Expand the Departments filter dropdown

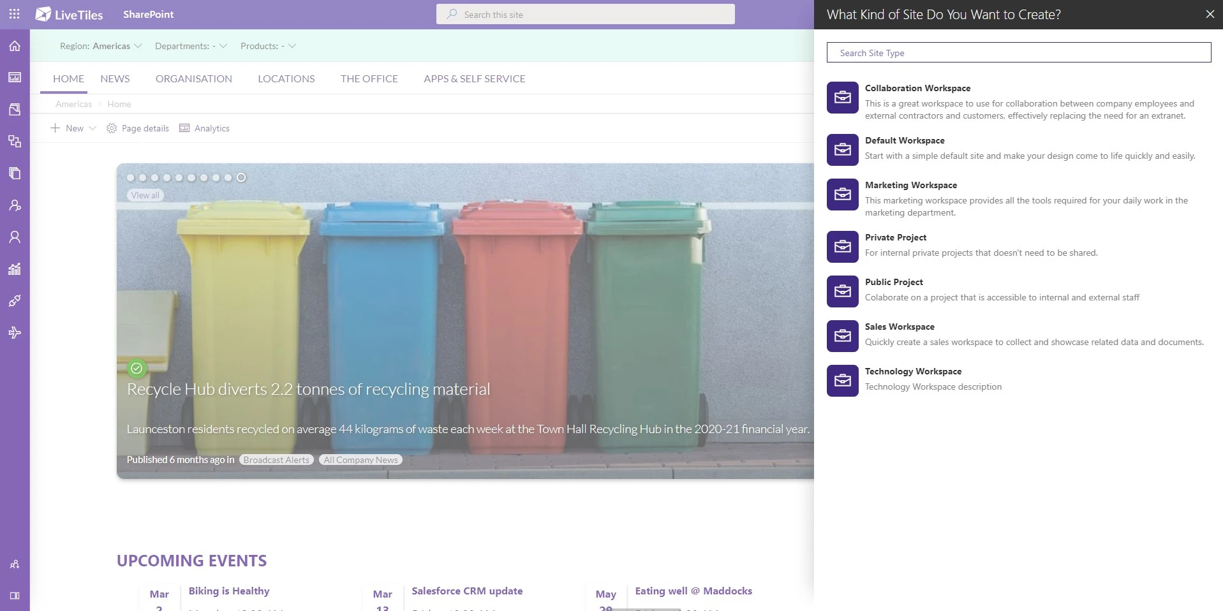[x=191, y=46]
